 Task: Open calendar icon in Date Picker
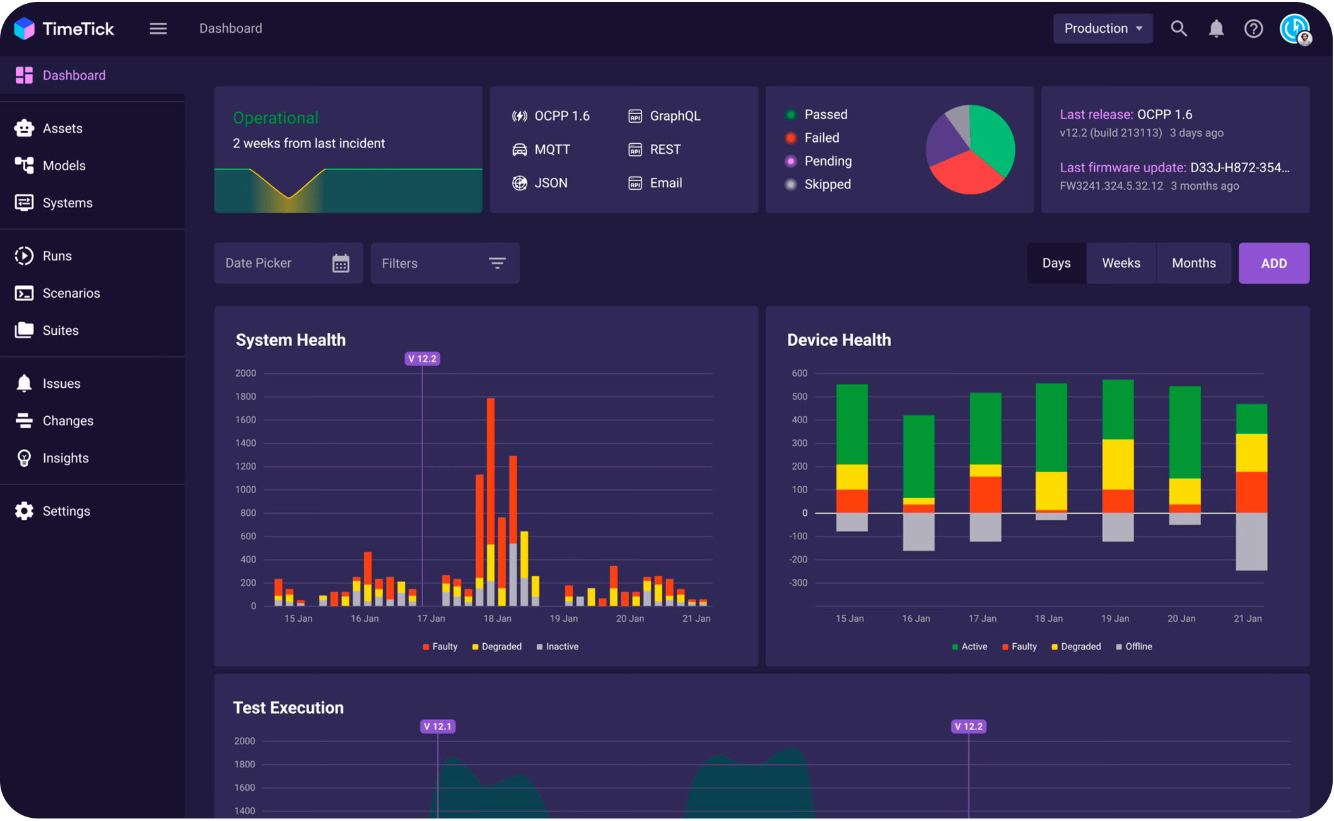pyautogui.click(x=341, y=263)
